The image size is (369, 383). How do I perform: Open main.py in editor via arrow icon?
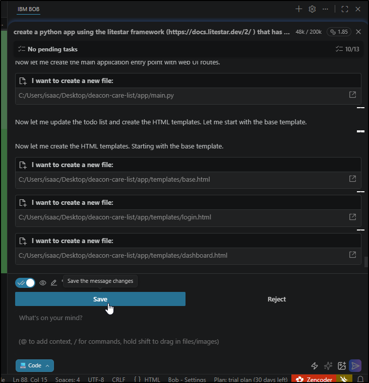[352, 95]
